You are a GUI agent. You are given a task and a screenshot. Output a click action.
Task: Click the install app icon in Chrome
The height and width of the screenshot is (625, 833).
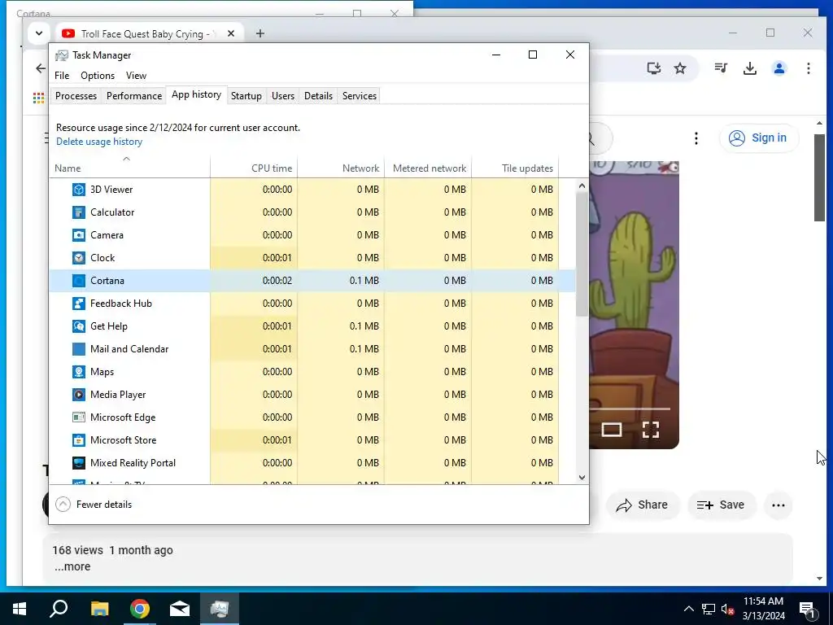point(654,68)
